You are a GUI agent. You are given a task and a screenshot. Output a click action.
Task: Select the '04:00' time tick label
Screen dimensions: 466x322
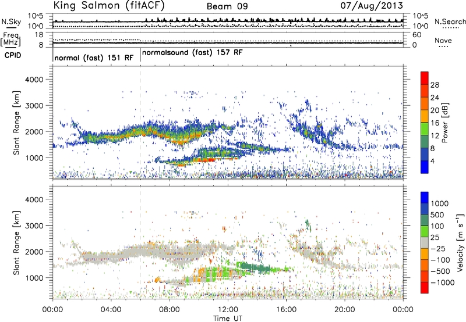click(x=111, y=310)
